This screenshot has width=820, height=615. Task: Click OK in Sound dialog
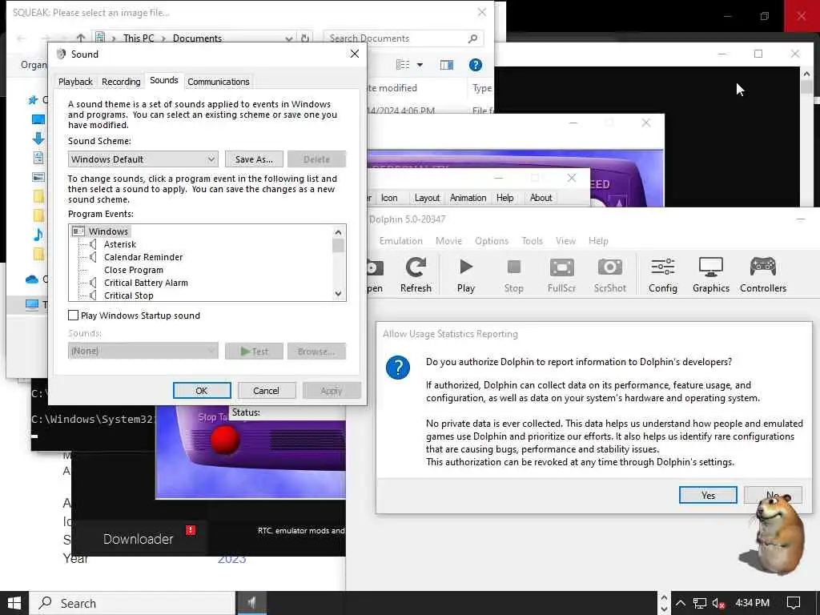point(201,391)
